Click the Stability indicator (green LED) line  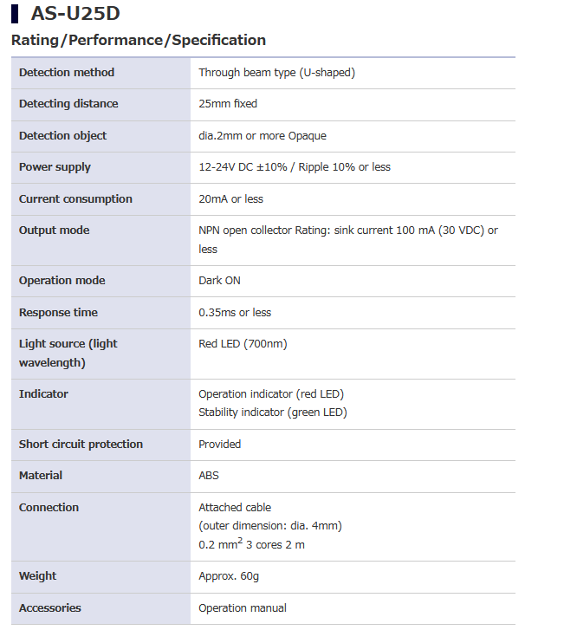(272, 412)
